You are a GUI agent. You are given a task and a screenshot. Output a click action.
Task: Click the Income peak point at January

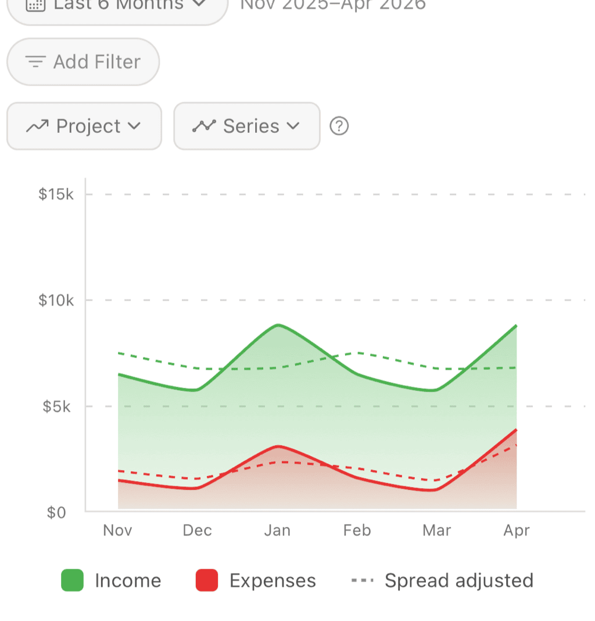(279, 325)
